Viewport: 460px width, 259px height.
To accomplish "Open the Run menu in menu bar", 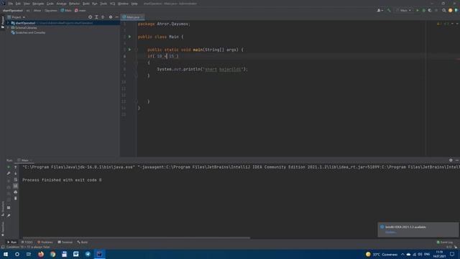I will tap(94, 4).
